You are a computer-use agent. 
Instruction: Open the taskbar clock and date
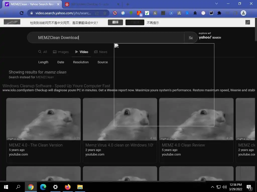pos(235,187)
